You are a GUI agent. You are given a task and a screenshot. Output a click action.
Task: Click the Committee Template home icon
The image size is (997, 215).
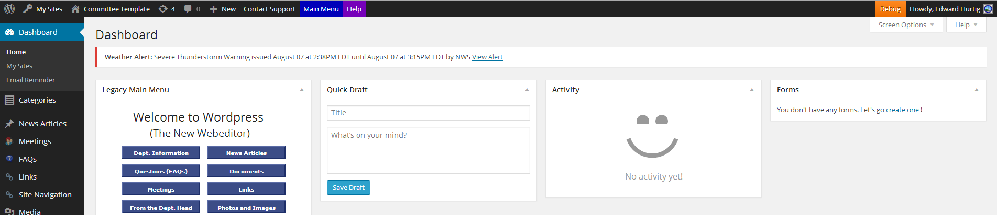coord(75,9)
